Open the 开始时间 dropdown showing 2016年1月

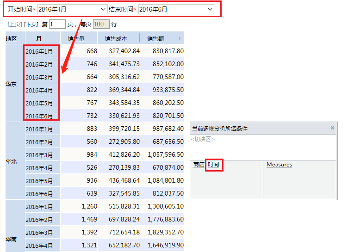pyautogui.click(x=72, y=9)
